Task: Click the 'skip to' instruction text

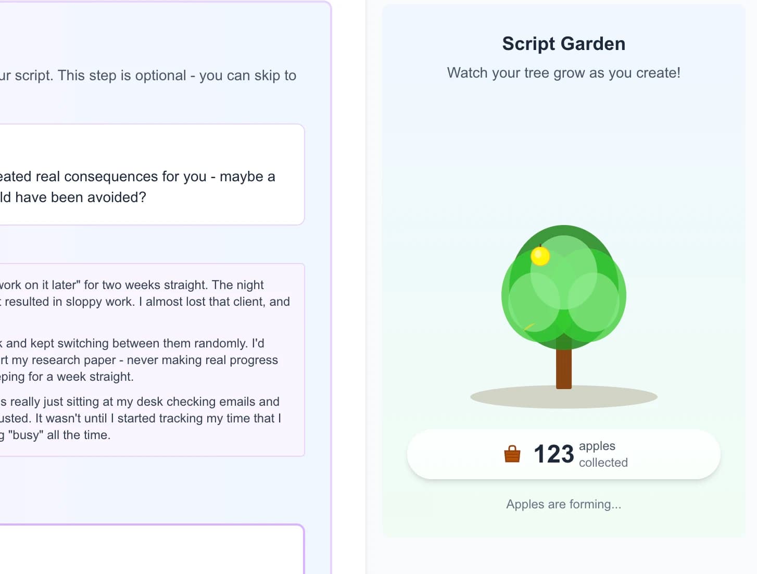Action: click(148, 75)
